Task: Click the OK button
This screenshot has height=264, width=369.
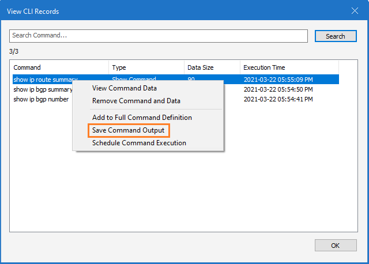Action: click(x=335, y=245)
